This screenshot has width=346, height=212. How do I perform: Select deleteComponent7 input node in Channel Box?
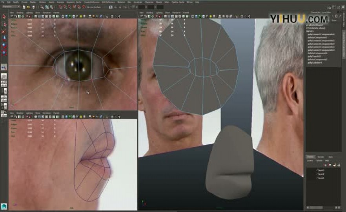pos(317,38)
